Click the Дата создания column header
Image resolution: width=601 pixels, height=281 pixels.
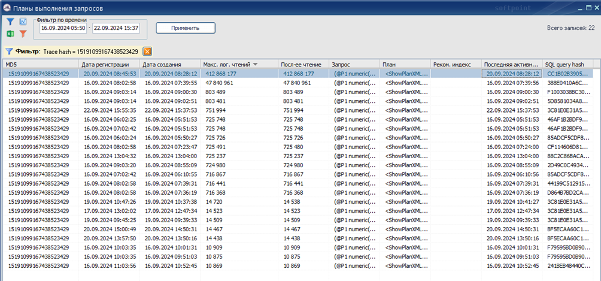[x=170, y=64]
